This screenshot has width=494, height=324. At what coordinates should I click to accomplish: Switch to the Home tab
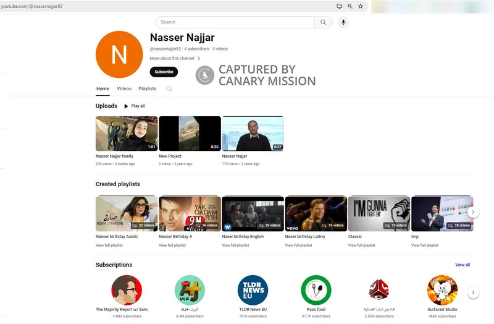point(103,88)
